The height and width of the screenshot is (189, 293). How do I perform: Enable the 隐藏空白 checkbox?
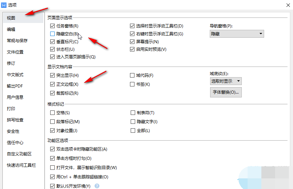[x=52, y=34]
